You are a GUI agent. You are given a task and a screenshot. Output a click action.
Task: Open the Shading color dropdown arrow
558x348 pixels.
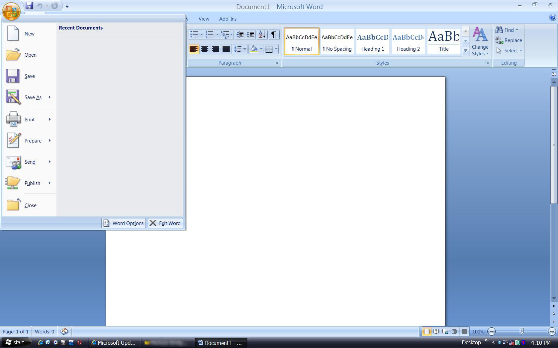(261, 49)
